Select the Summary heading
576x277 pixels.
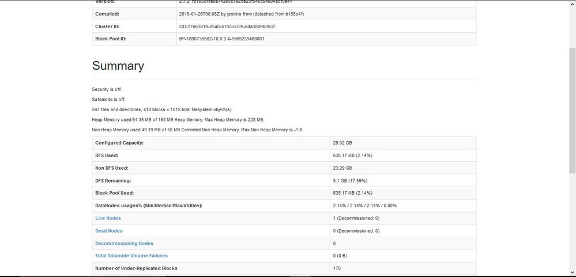point(118,66)
